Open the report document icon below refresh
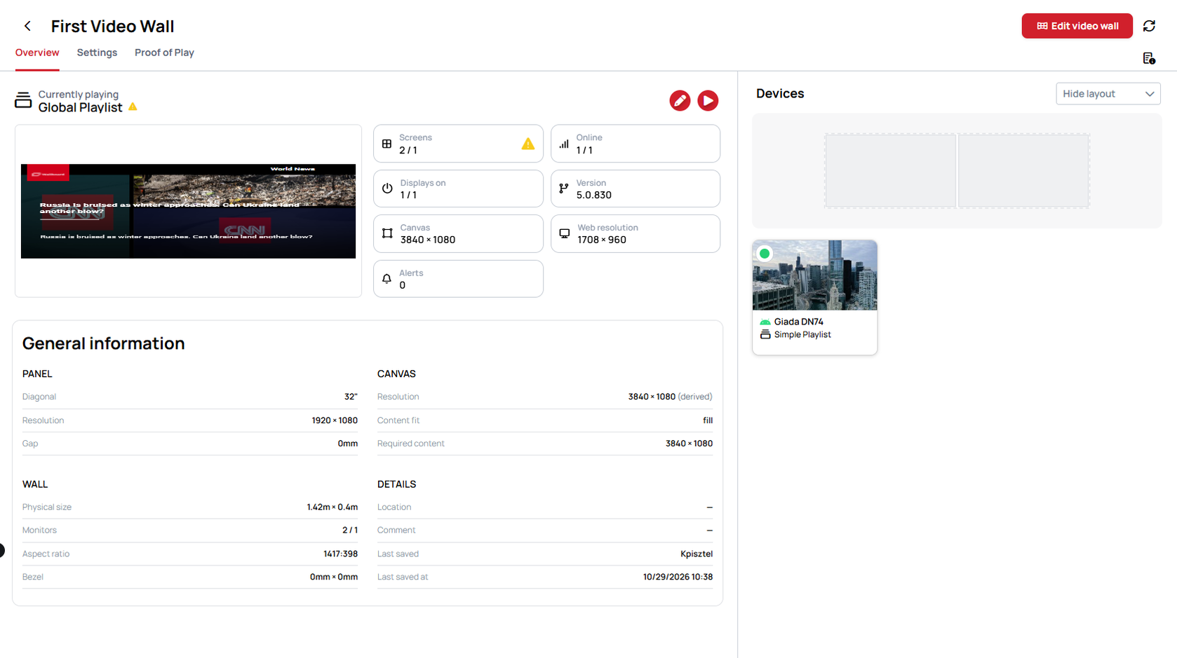This screenshot has height=658, width=1177. click(x=1149, y=58)
